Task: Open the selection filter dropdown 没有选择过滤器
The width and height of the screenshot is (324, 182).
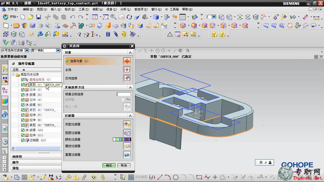Action: point(27,51)
